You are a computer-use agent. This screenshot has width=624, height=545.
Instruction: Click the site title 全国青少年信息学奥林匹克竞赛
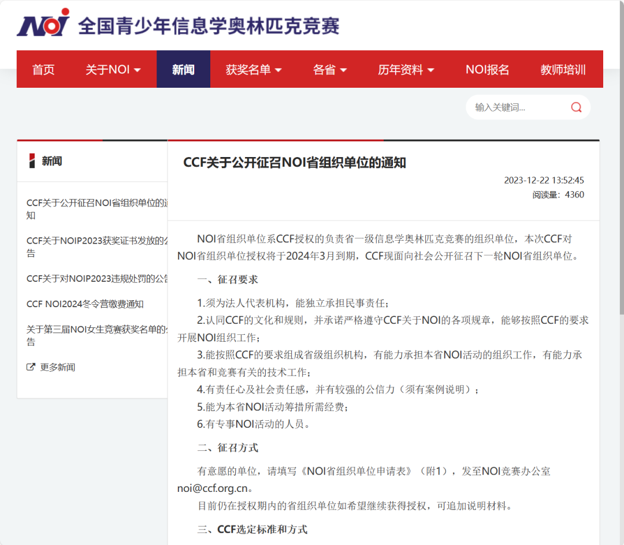209,26
